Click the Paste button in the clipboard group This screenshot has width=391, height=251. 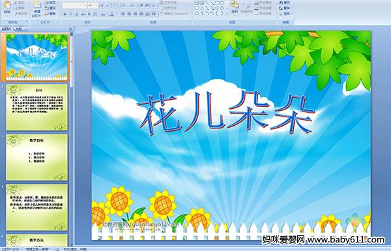7,8
